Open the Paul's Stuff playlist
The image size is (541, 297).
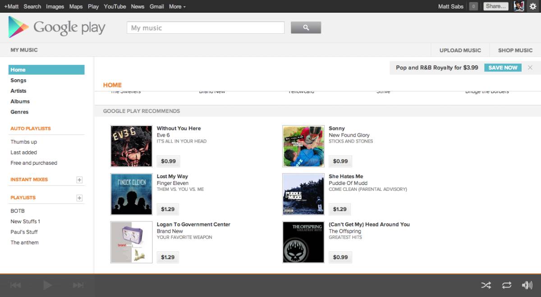coord(24,232)
